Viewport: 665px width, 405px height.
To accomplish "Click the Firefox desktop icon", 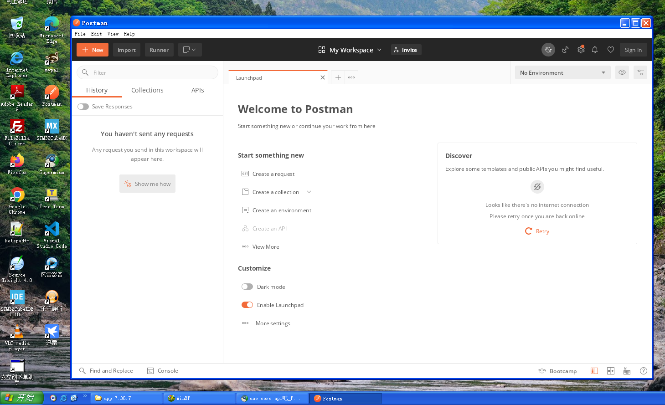I will (17, 164).
